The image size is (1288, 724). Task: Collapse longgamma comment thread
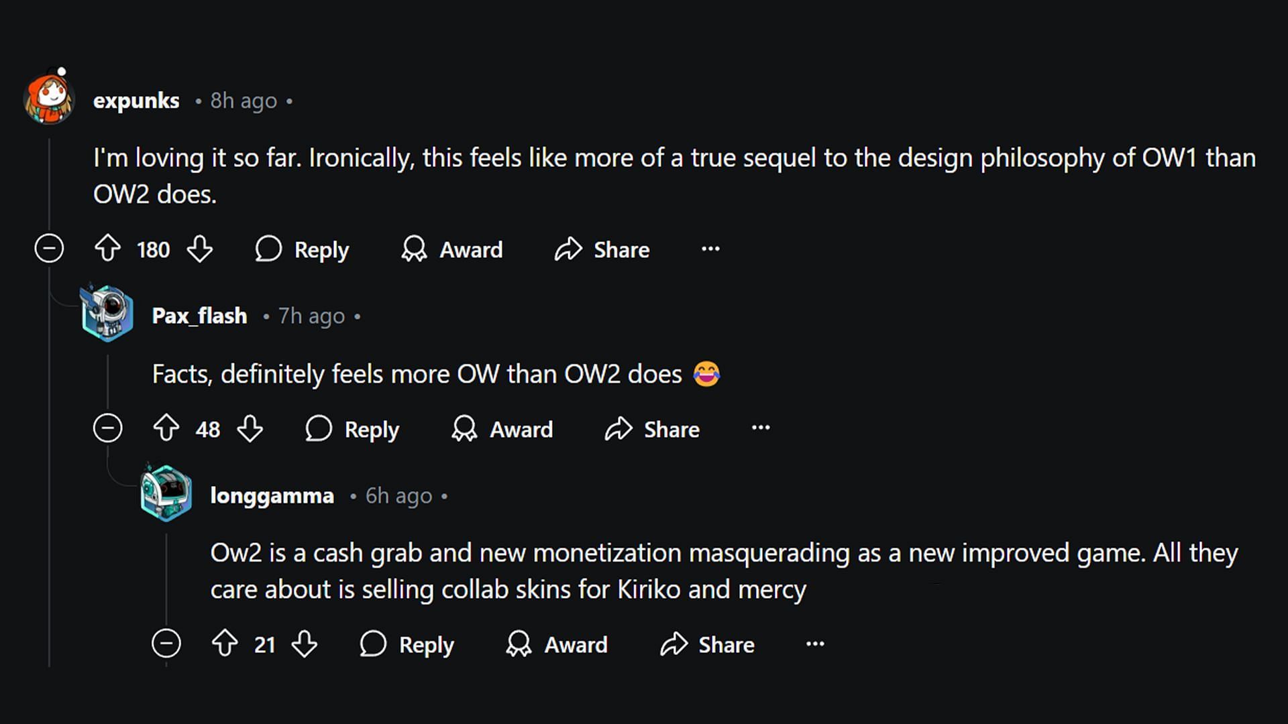click(x=166, y=644)
